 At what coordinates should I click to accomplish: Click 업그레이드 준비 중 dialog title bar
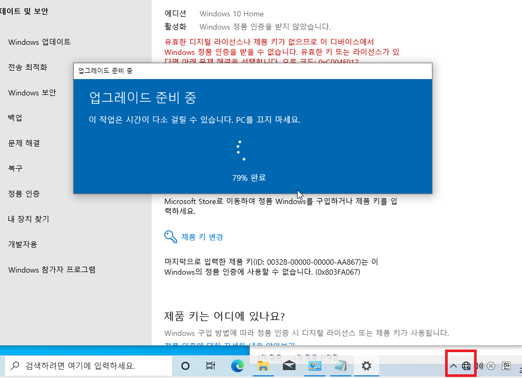(253, 71)
